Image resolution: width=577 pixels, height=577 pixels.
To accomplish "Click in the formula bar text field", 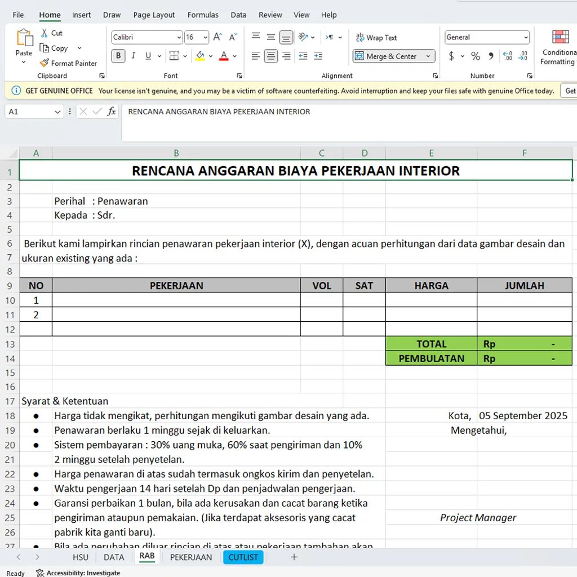I will 349,123.
